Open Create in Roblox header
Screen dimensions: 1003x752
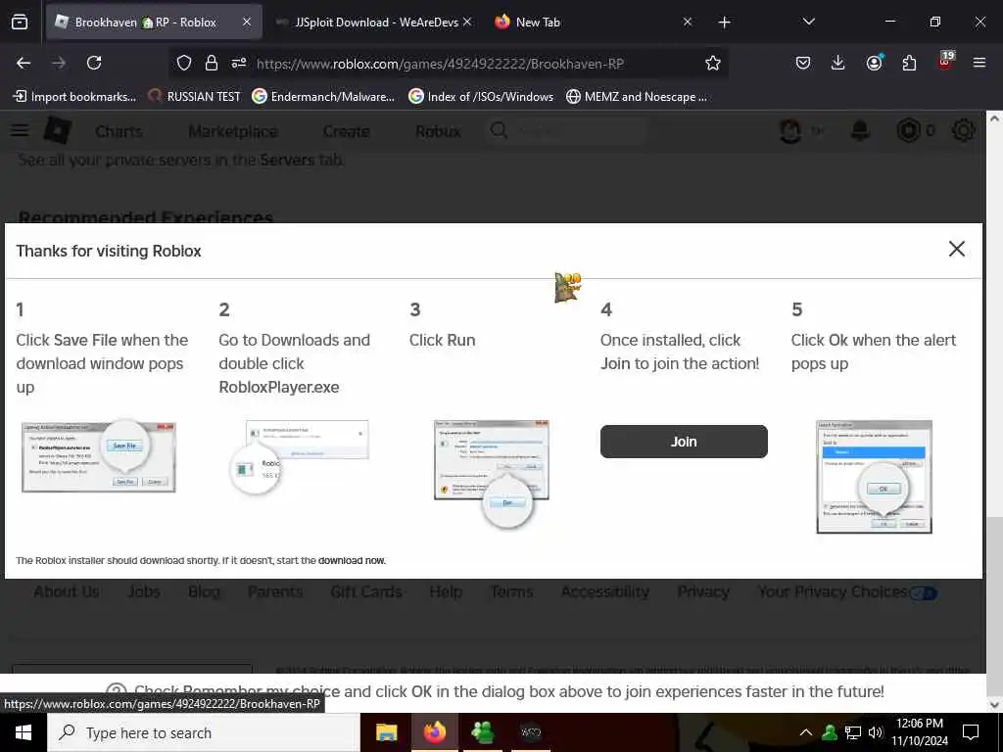pyautogui.click(x=346, y=131)
